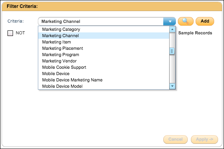Click the list scrollbar up arrow
Viewport: 224px width, 149px height.
(x=172, y=29)
